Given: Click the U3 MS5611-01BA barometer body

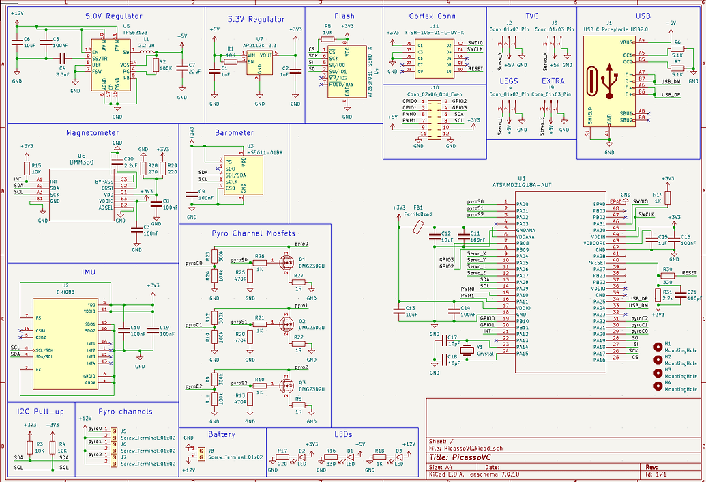Looking at the screenshot, I should (244, 175).
